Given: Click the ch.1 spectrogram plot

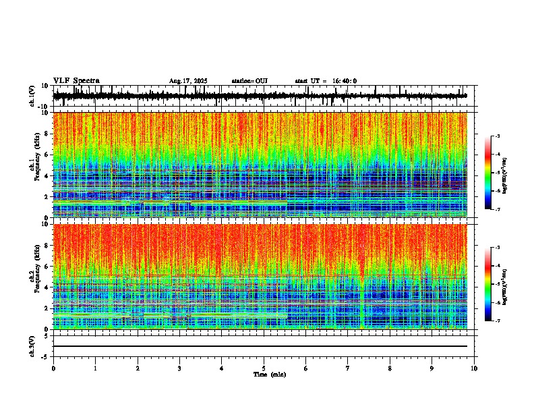Looking at the screenshot, I should pyautogui.click(x=260, y=165).
